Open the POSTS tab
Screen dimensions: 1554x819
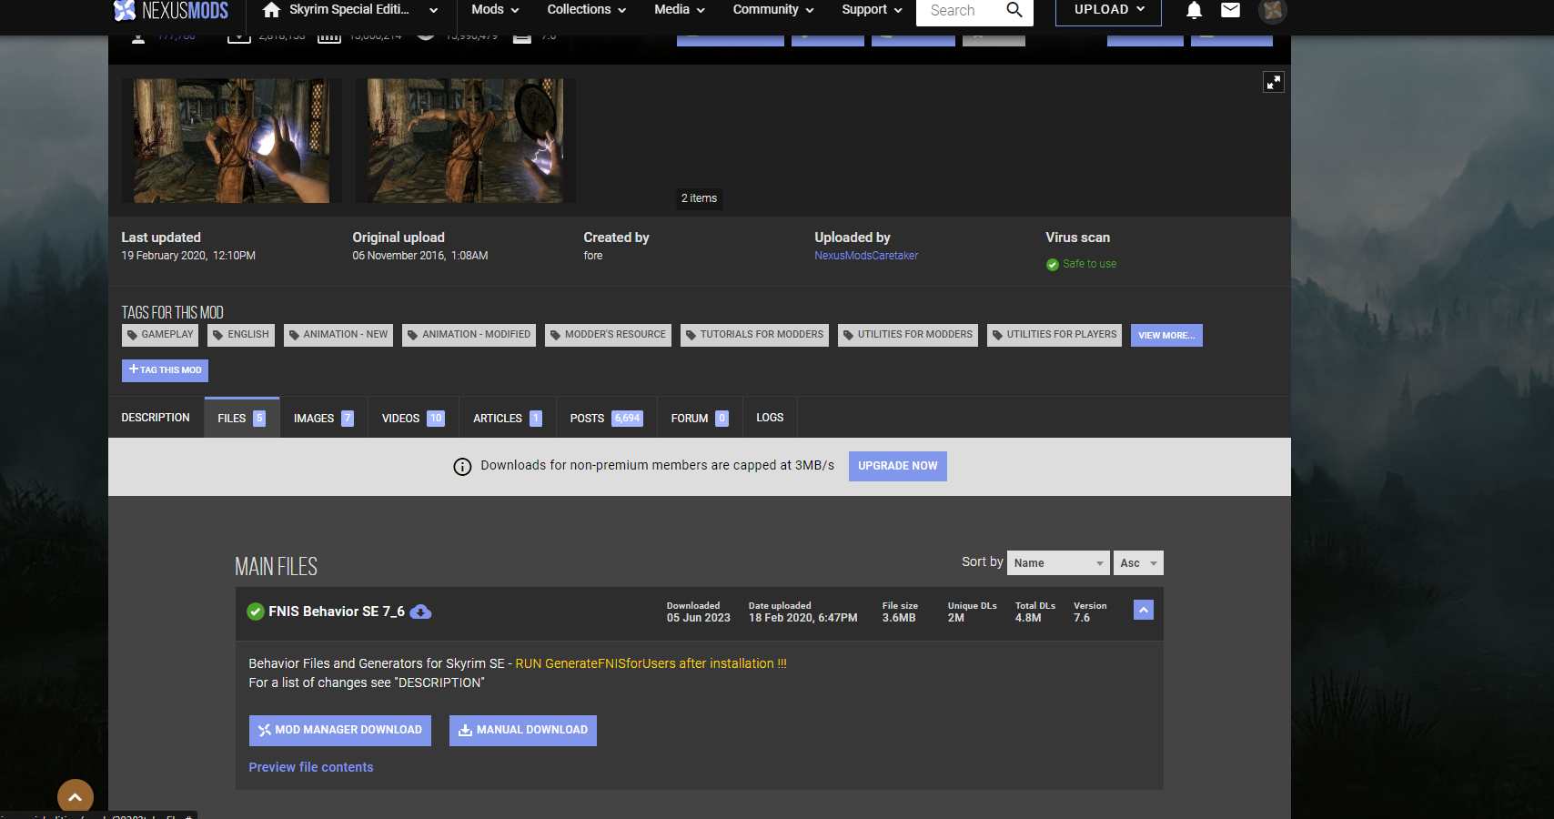pyautogui.click(x=606, y=418)
